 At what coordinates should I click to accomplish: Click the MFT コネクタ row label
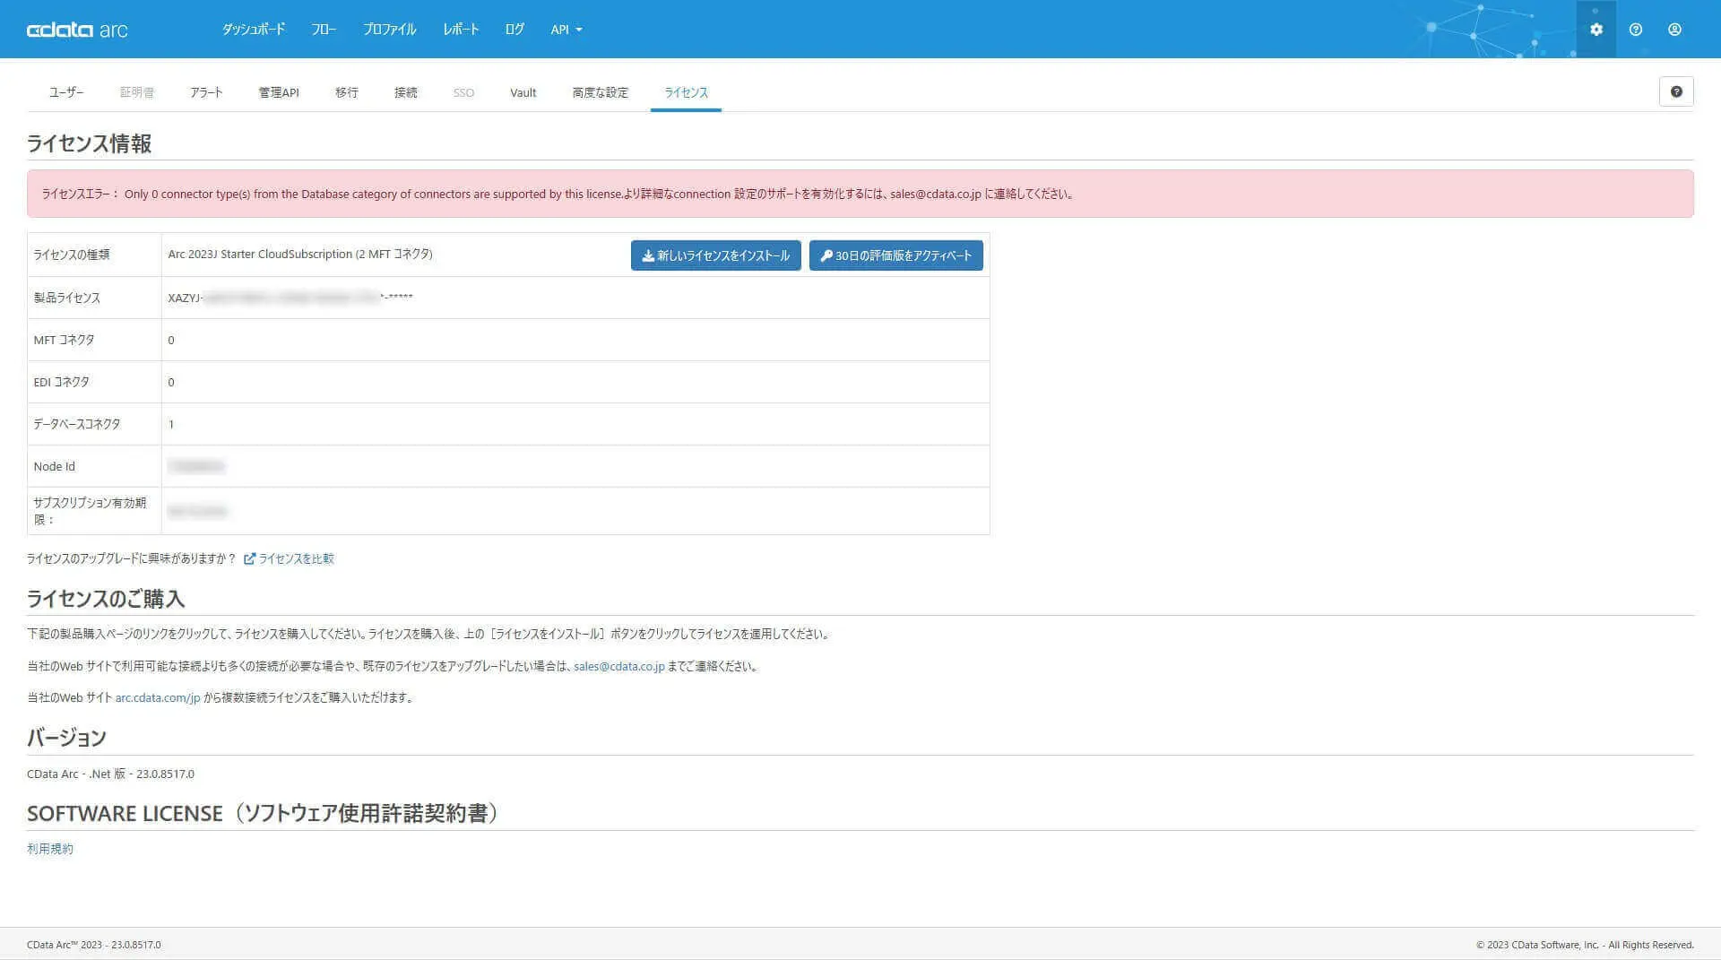point(64,340)
